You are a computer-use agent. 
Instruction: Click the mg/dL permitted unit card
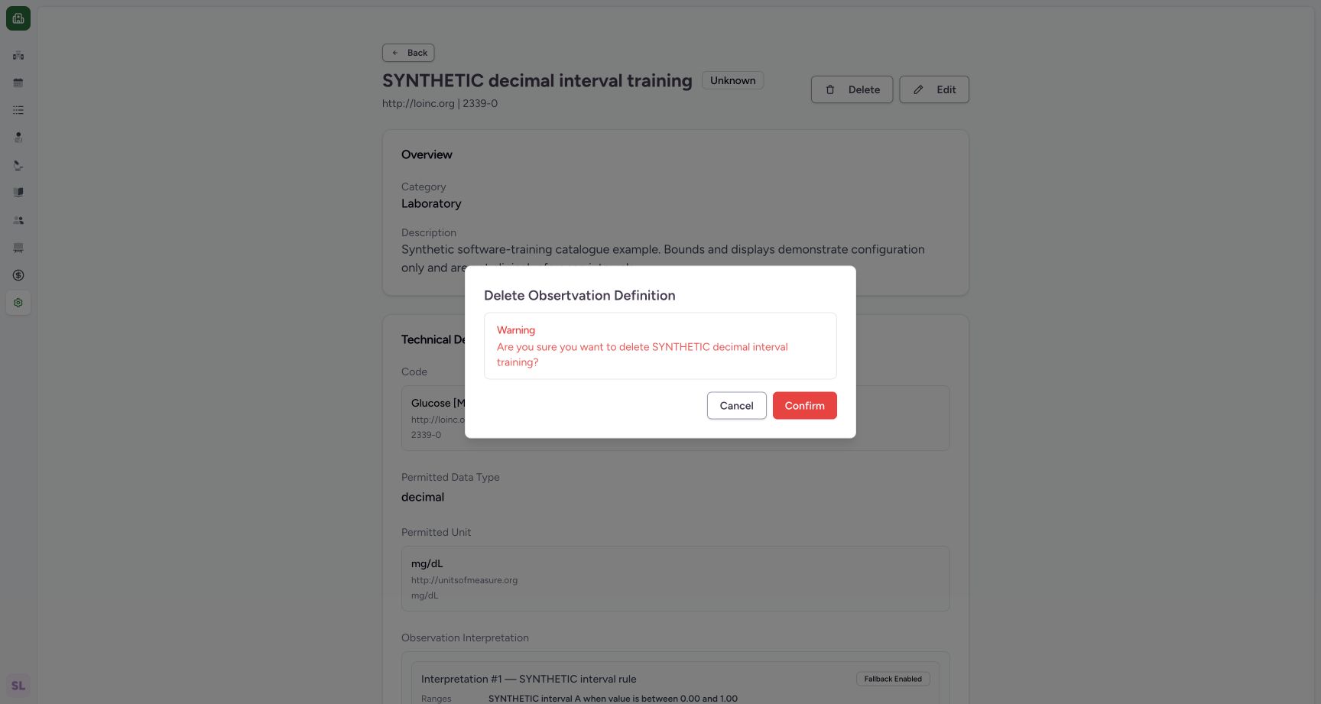coord(676,579)
